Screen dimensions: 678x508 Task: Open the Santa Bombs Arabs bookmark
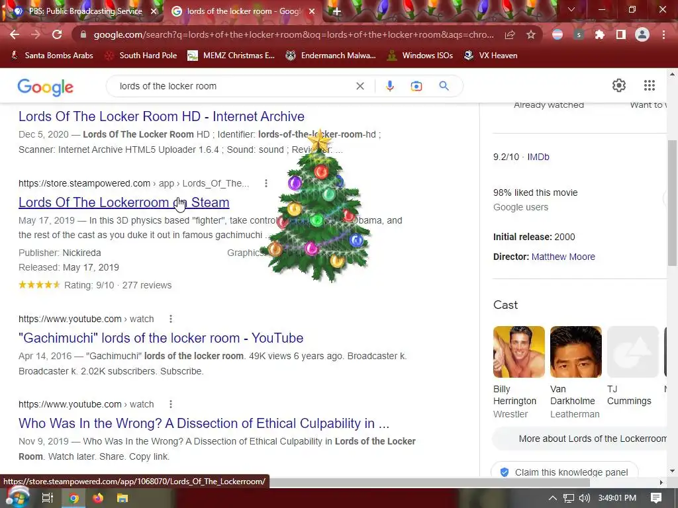tap(52, 56)
